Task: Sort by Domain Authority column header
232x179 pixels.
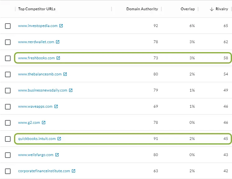Action: pyautogui.click(x=142, y=9)
